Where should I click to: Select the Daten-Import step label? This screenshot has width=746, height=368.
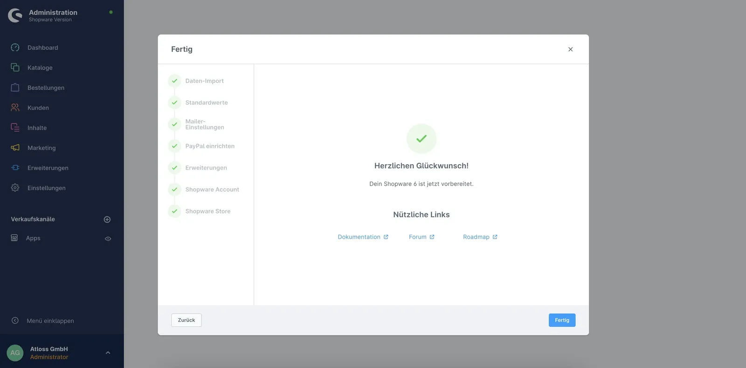pos(204,81)
